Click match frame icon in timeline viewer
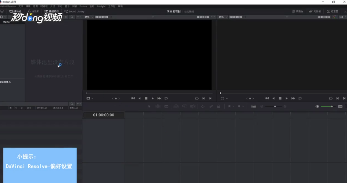 point(330,98)
